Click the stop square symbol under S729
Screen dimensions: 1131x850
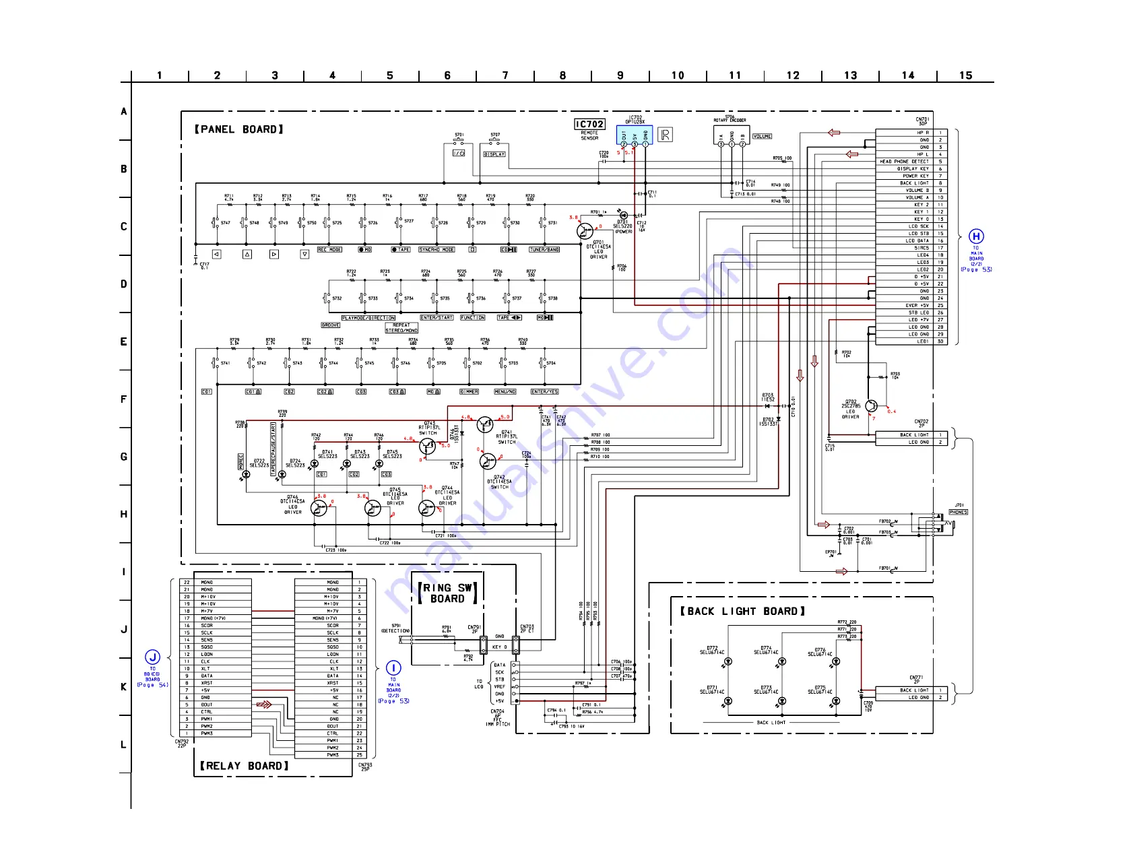click(x=472, y=250)
